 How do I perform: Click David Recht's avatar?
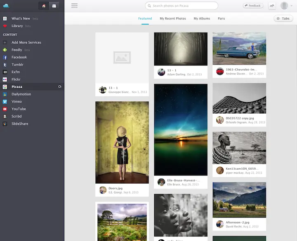(220, 224)
